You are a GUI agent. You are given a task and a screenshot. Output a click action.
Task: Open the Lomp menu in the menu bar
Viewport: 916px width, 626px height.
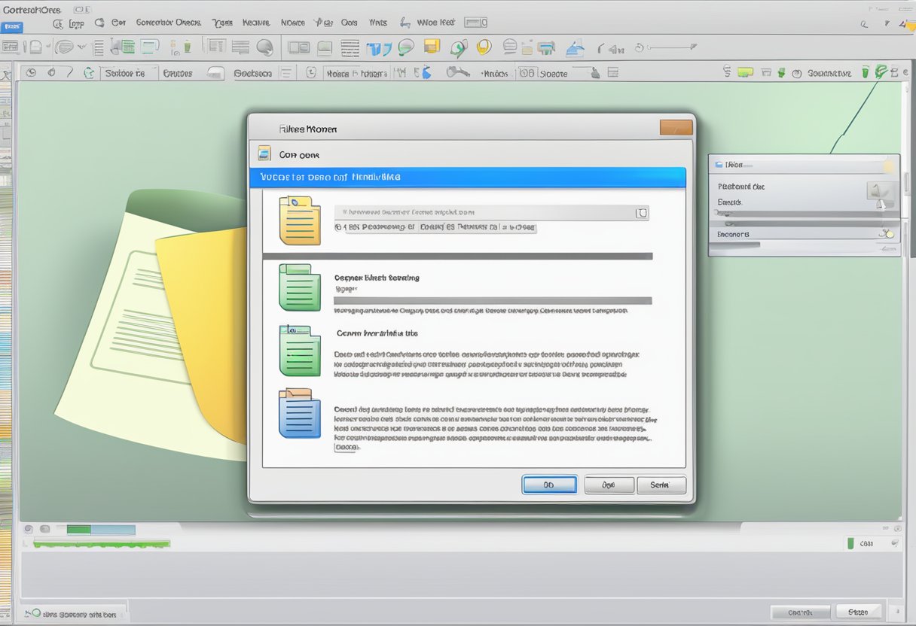pyautogui.click(x=78, y=23)
